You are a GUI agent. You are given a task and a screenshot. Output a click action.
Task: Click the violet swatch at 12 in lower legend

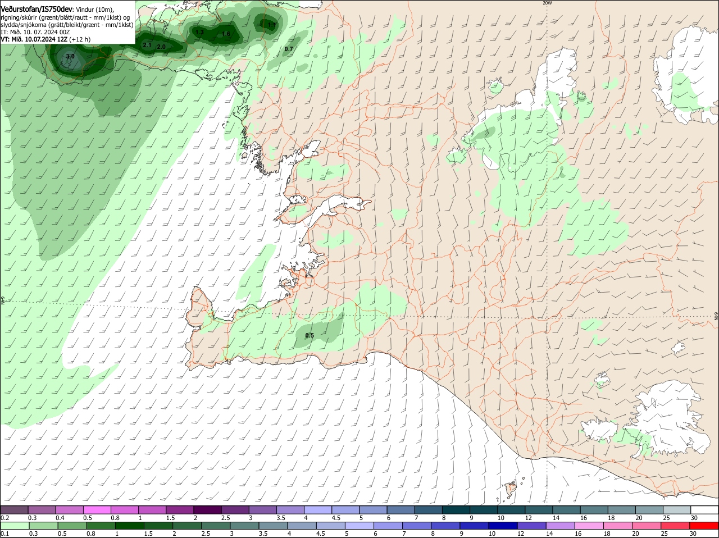533,526
